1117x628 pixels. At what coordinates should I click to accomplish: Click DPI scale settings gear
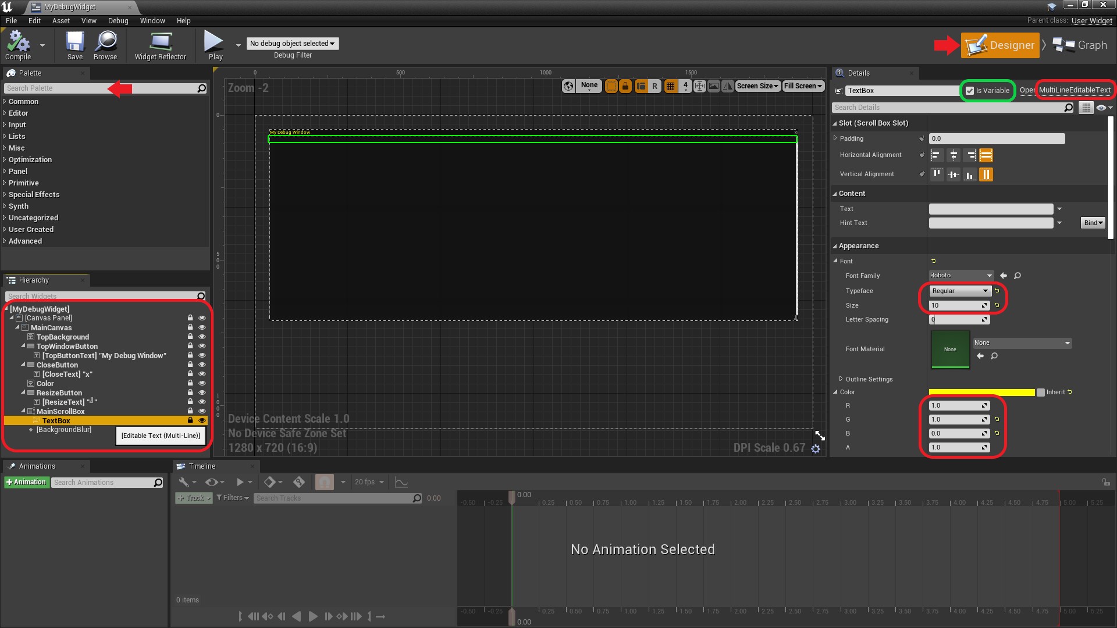pyautogui.click(x=816, y=449)
